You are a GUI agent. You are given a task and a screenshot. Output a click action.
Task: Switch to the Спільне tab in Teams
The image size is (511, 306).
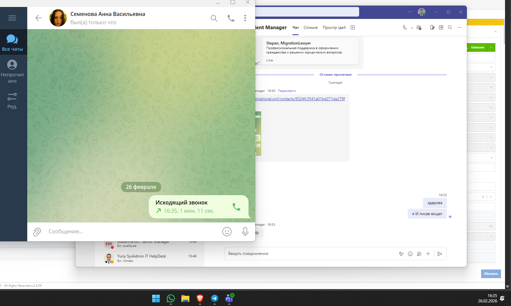click(x=311, y=28)
